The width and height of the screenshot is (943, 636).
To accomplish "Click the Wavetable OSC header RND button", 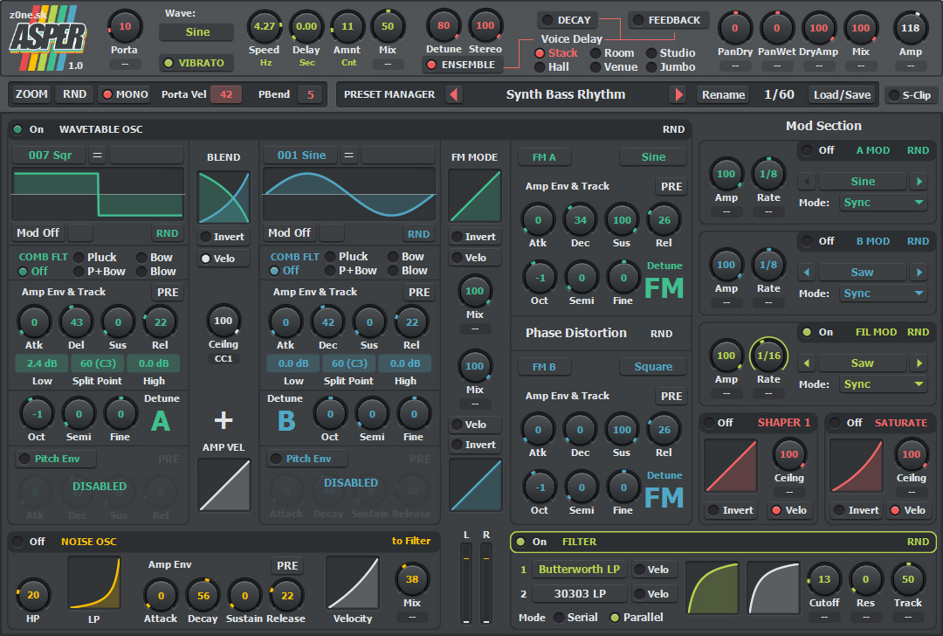I will [x=673, y=129].
